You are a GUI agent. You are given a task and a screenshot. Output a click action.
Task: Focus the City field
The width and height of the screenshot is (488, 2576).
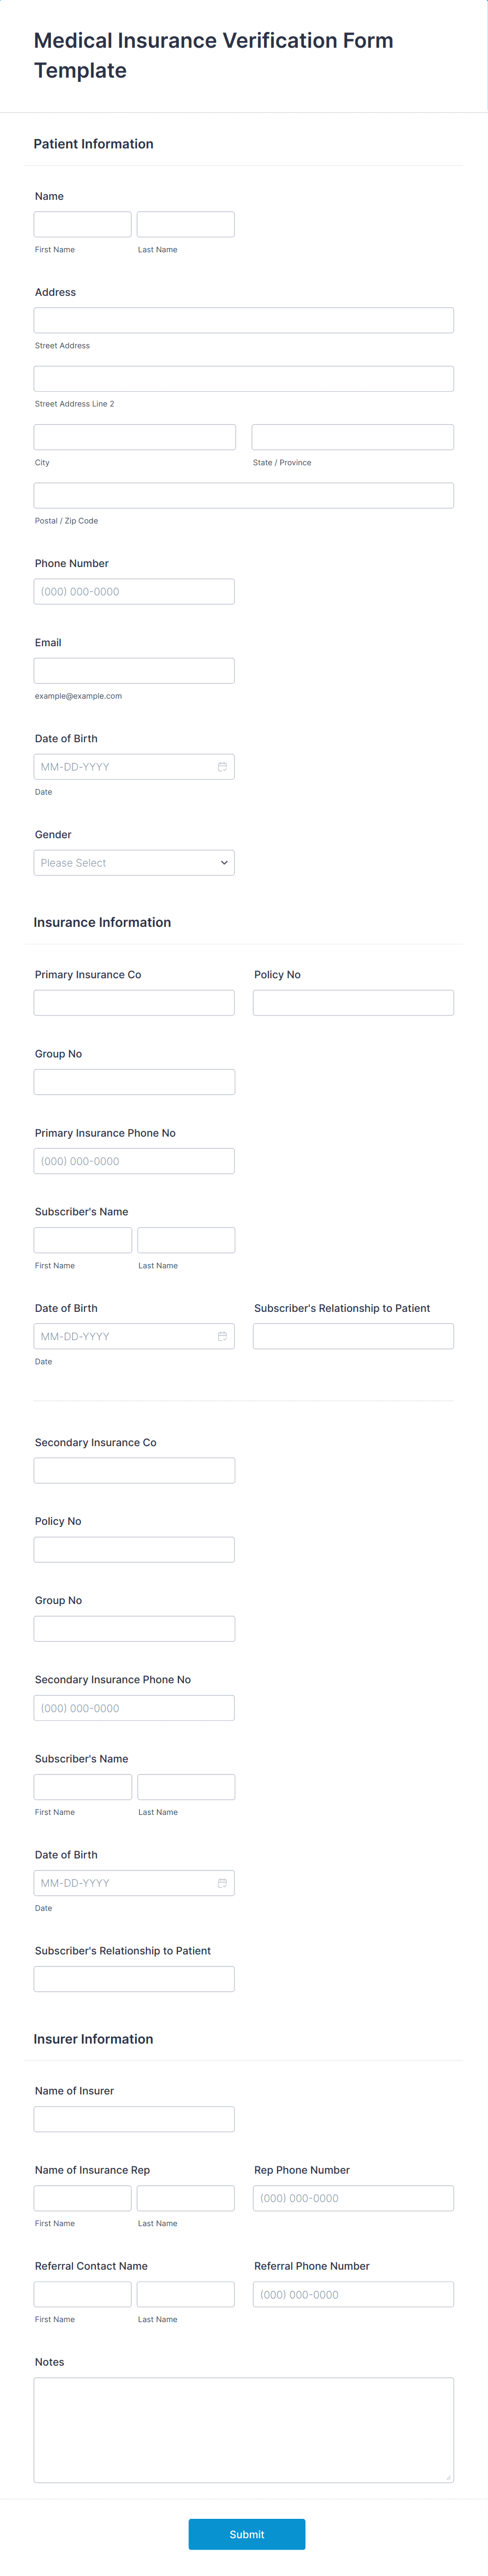click(134, 436)
